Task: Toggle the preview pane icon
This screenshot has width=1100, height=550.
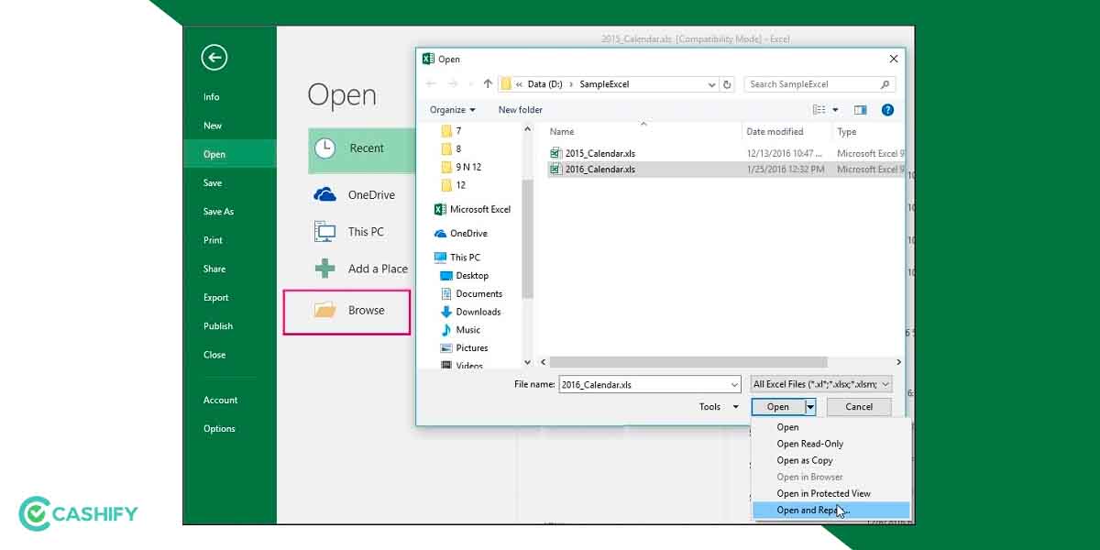Action: [x=860, y=109]
